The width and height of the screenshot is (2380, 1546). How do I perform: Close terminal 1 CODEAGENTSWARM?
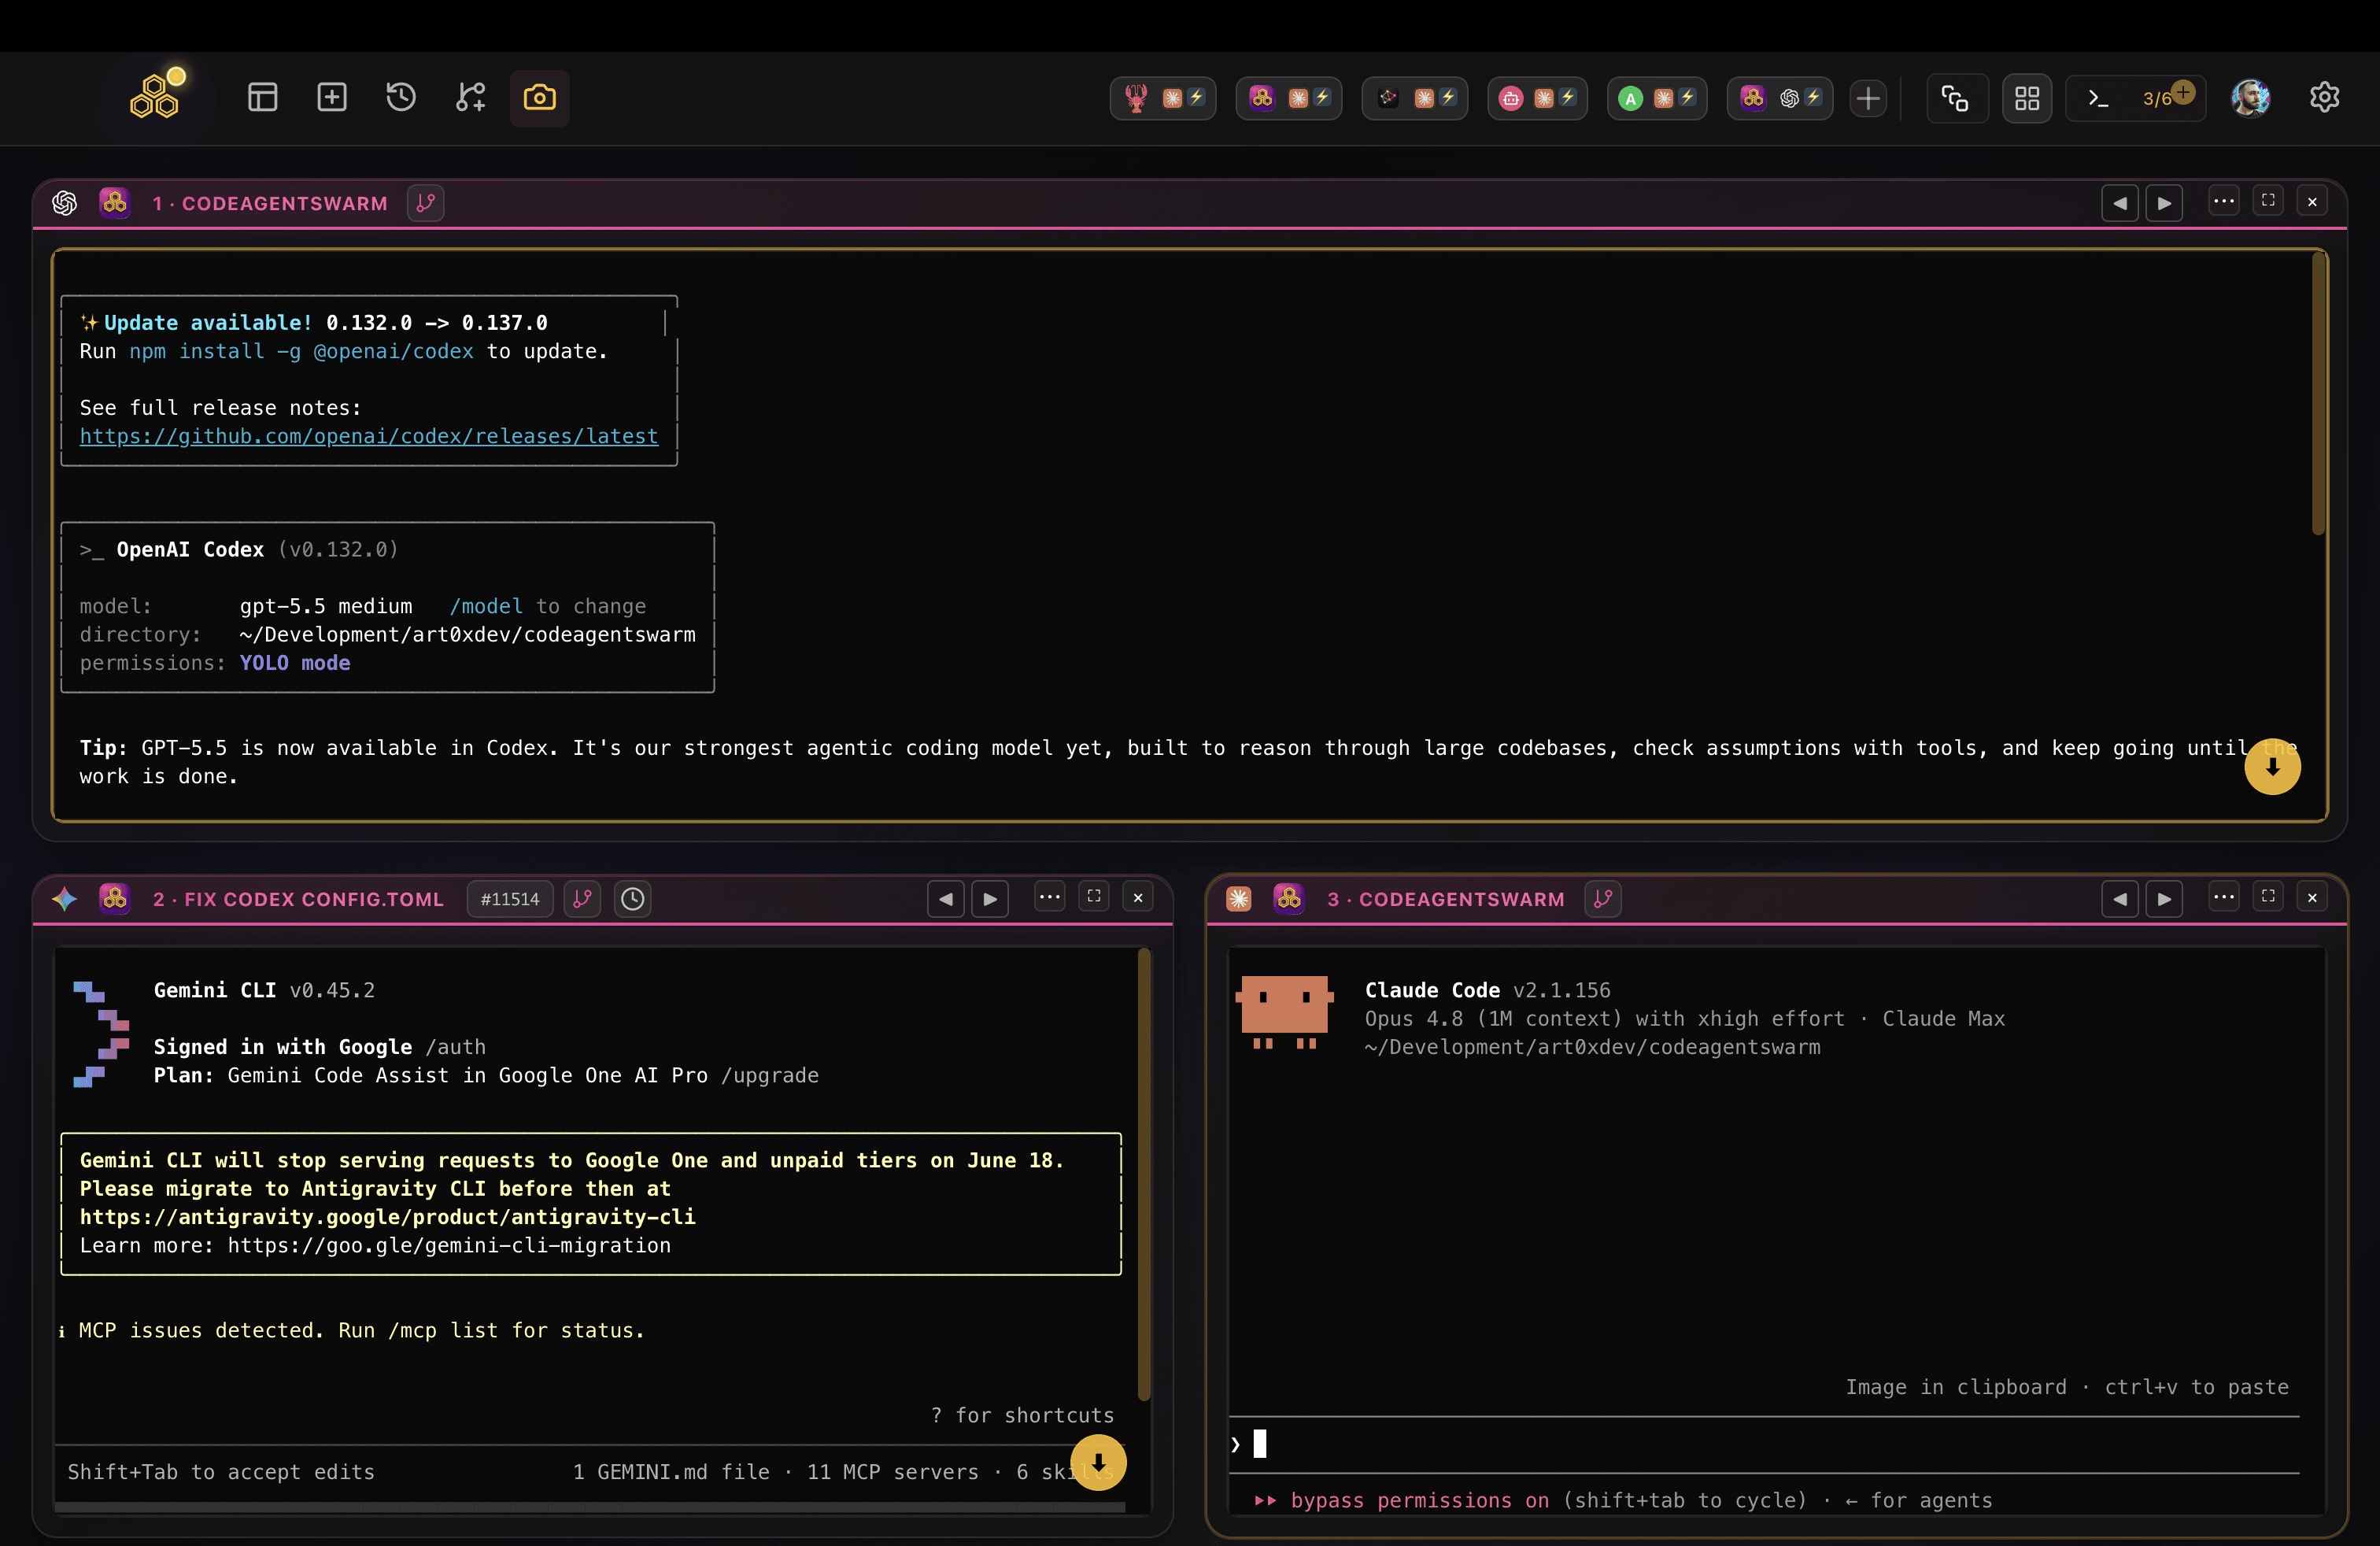pos(2312,202)
